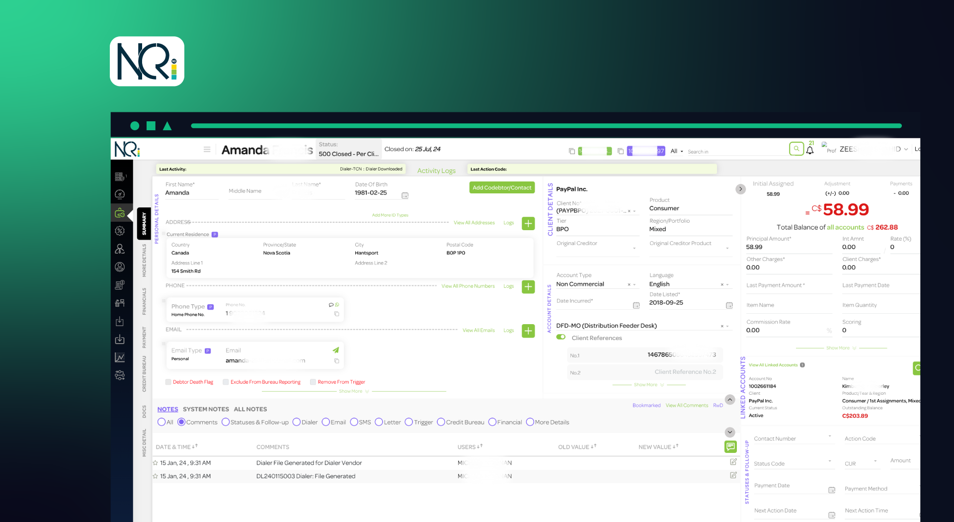Click the WhatsApp icon beside the phone number

336,304
